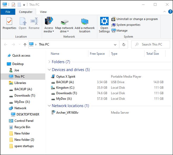Viewport: 173px width, 155px height.
Task: Collapse the ribbon with the arrow
Action: click(164, 12)
